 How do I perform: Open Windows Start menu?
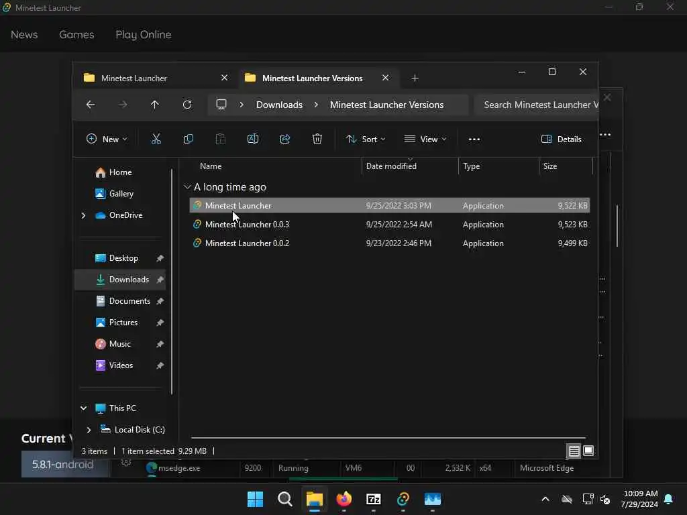coord(255,499)
